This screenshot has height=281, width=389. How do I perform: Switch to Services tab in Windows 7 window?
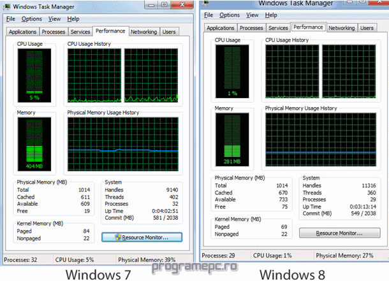[80, 32]
